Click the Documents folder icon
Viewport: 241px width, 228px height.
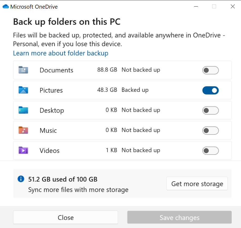pyautogui.click(x=23, y=70)
